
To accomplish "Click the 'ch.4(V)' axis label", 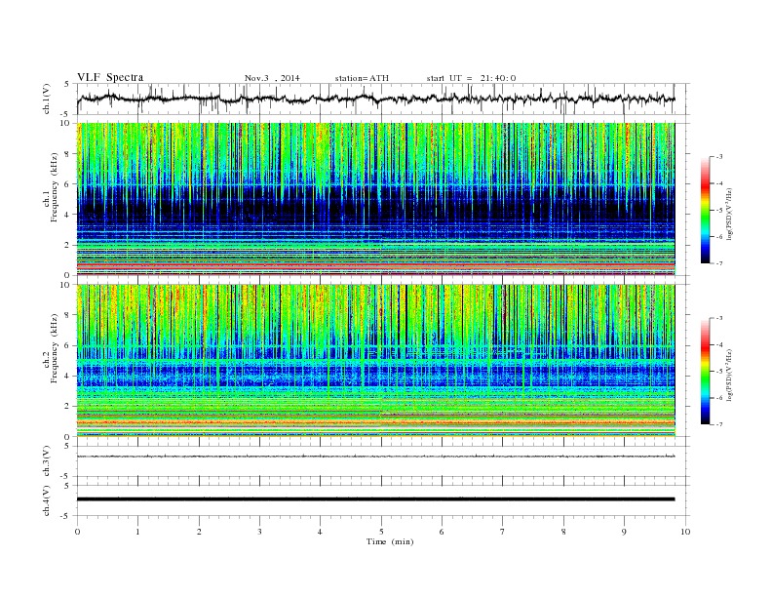I will (47, 500).
